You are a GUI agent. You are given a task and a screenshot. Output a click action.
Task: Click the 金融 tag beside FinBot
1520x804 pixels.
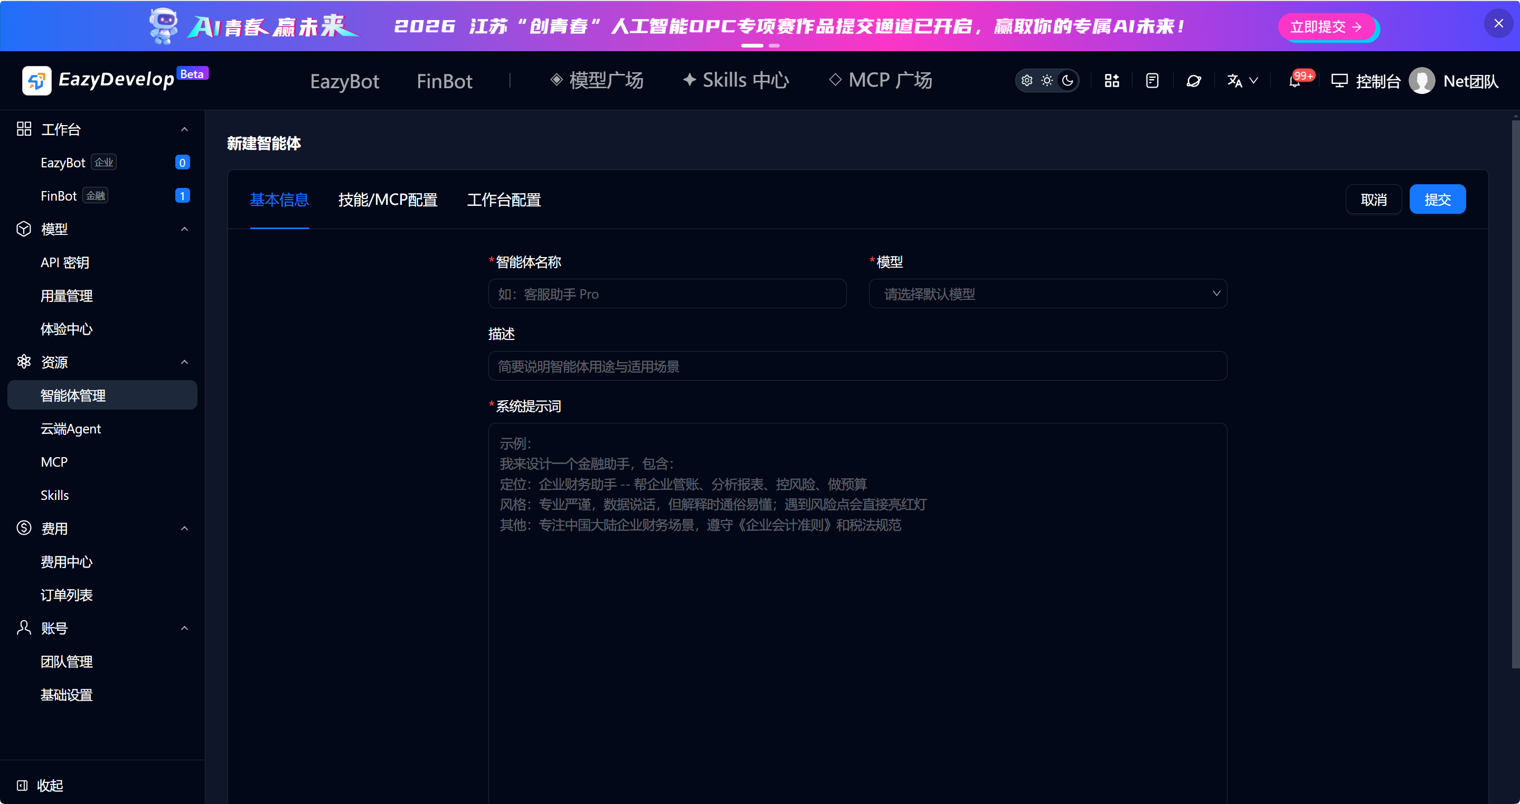[95, 195]
